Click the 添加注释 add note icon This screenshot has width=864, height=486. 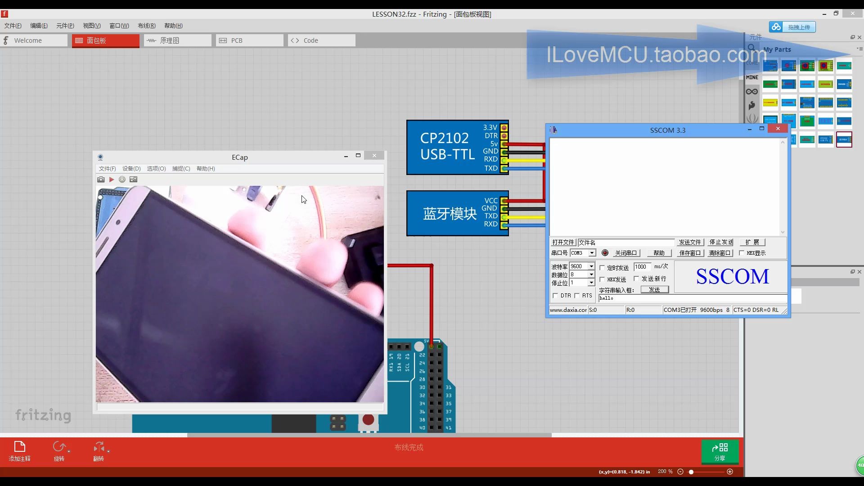[x=19, y=447]
